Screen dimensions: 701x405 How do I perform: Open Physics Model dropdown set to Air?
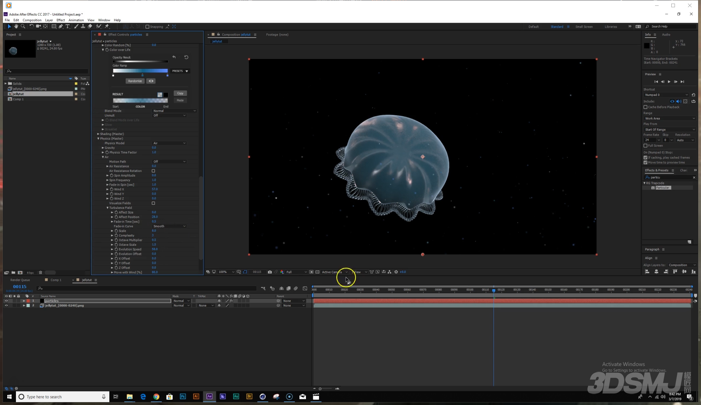click(169, 143)
